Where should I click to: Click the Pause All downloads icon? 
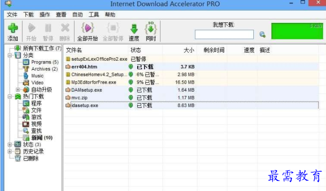tap(113, 28)
